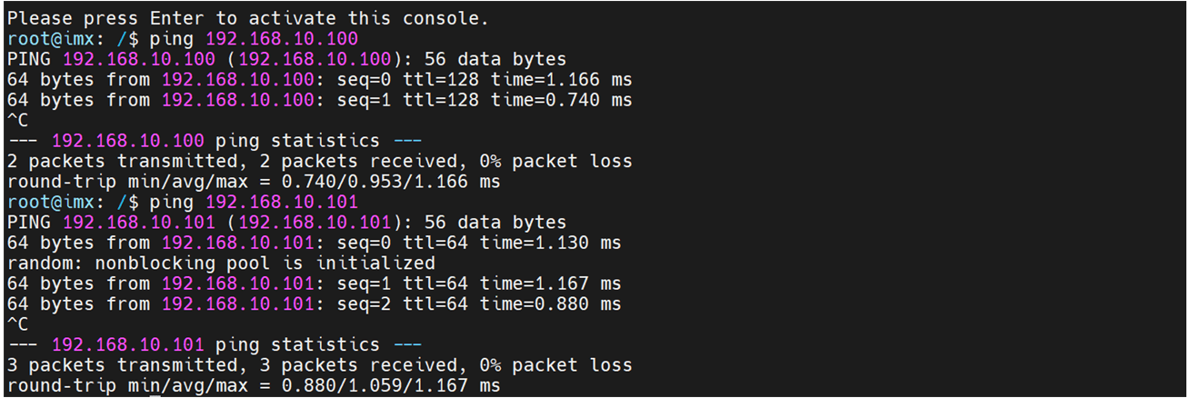Click the reply line with time=1.166 ms
Image resolution: width=1190 pixels, height=398 pixels.
coord(319,79)
